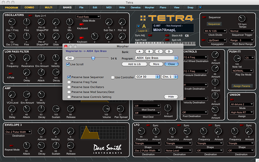The width and height of the screenshot is (259, 162).
Task: Select bank C in the Morpher
Action: point(159,52)
